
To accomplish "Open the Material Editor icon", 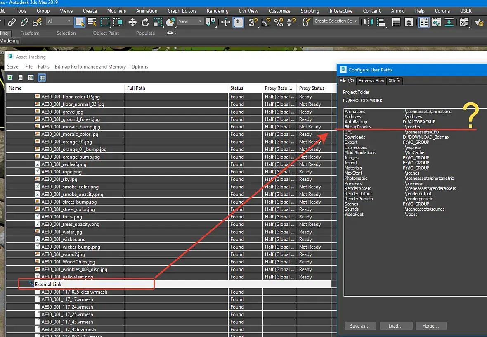I will point(464,22).
